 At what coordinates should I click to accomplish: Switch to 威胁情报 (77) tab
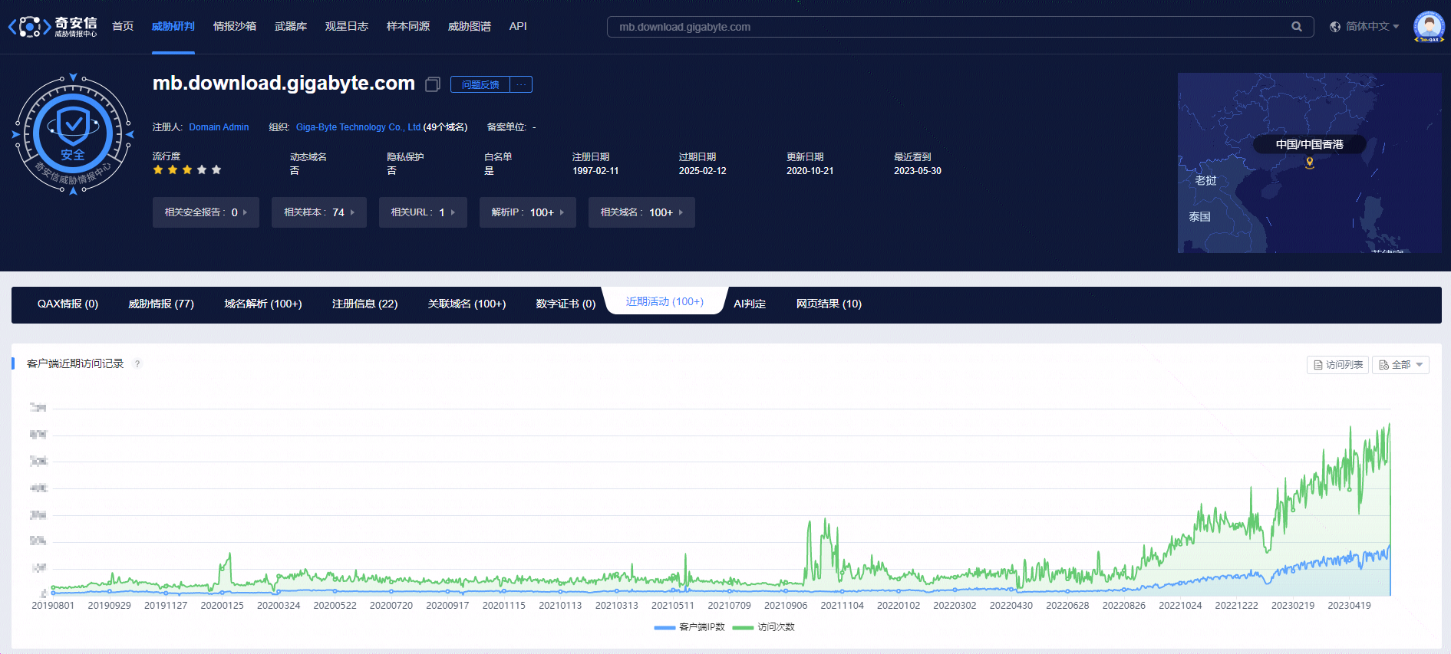[161, 304]
